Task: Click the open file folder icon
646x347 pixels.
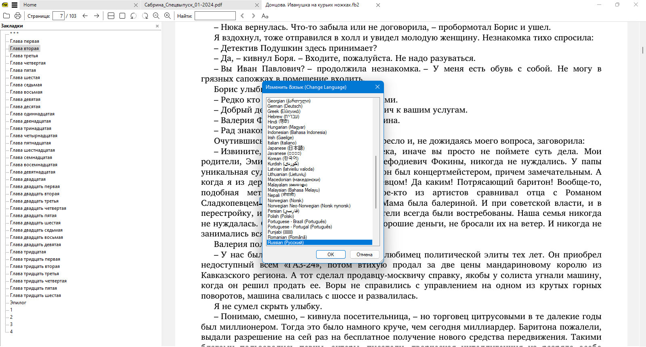Action: [6, 16]
